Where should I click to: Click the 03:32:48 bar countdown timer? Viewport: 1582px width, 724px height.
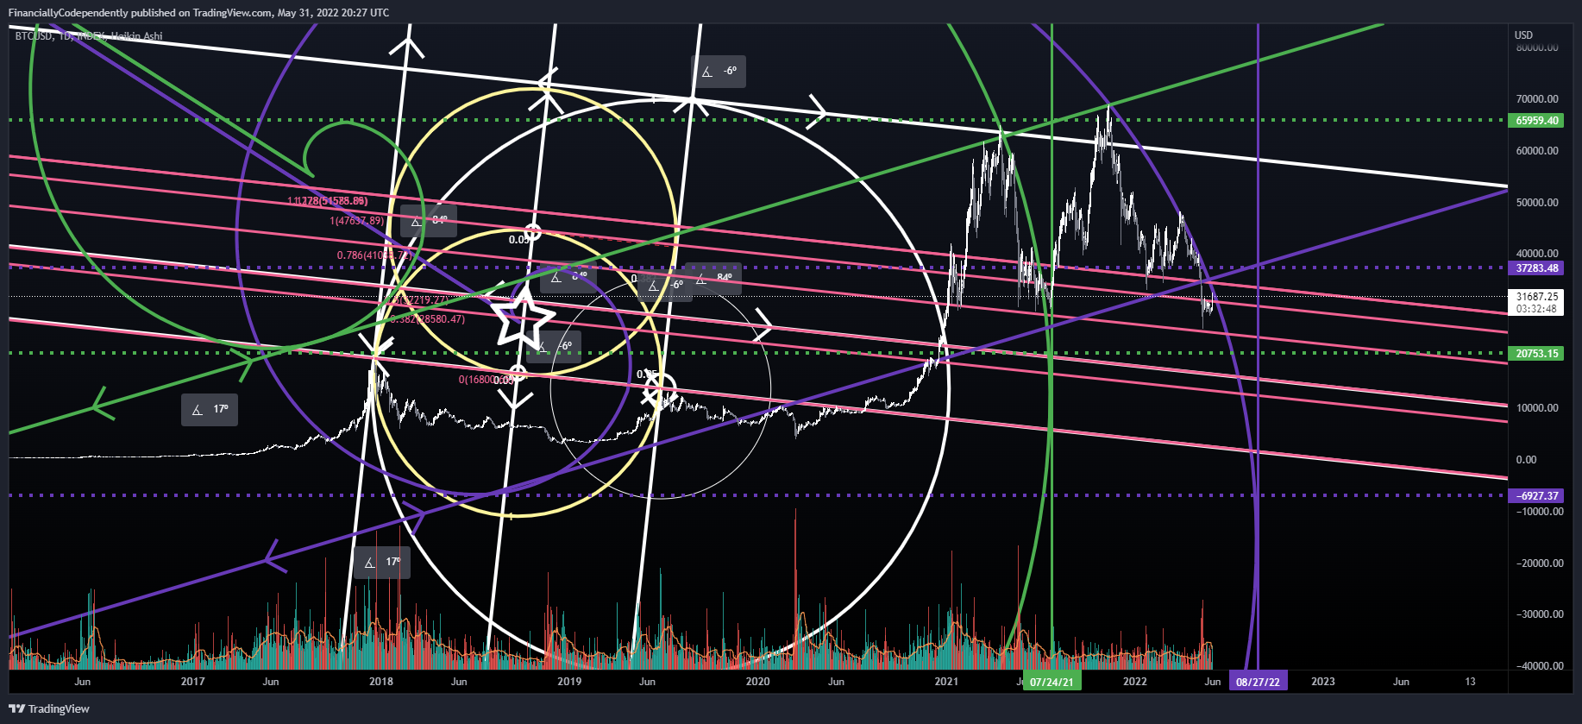[1537, 309]
